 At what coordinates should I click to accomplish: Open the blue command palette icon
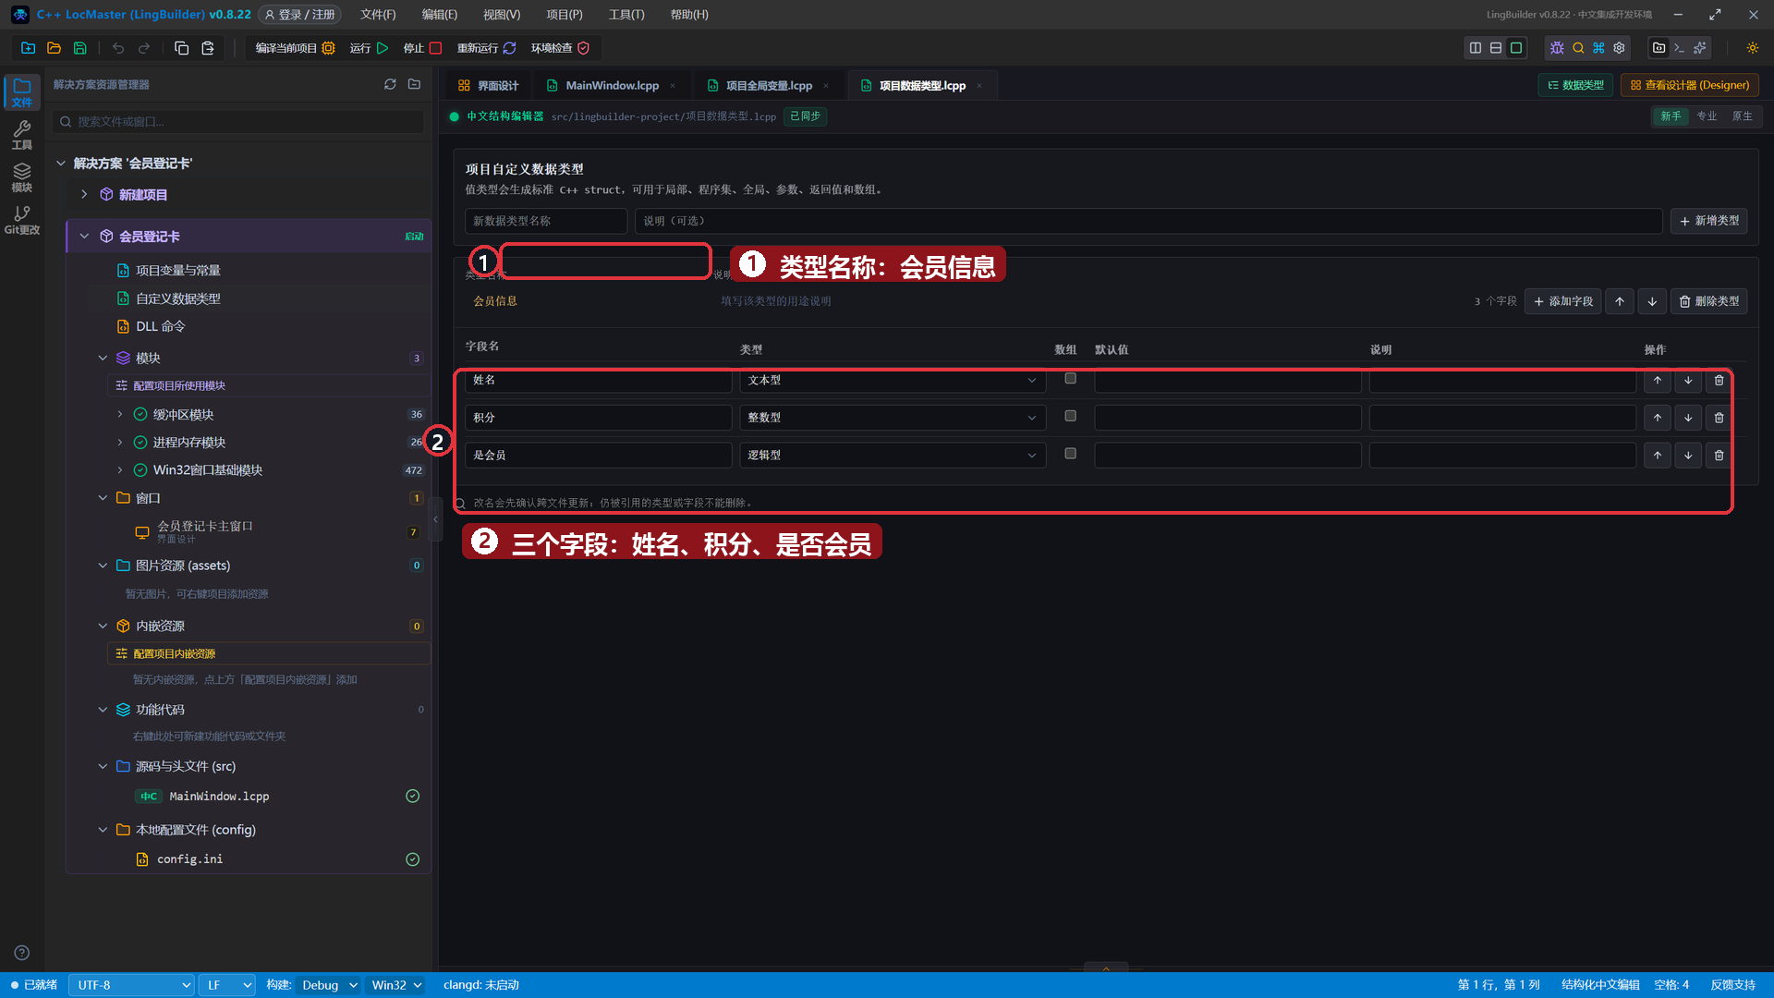pos(1598,48)
